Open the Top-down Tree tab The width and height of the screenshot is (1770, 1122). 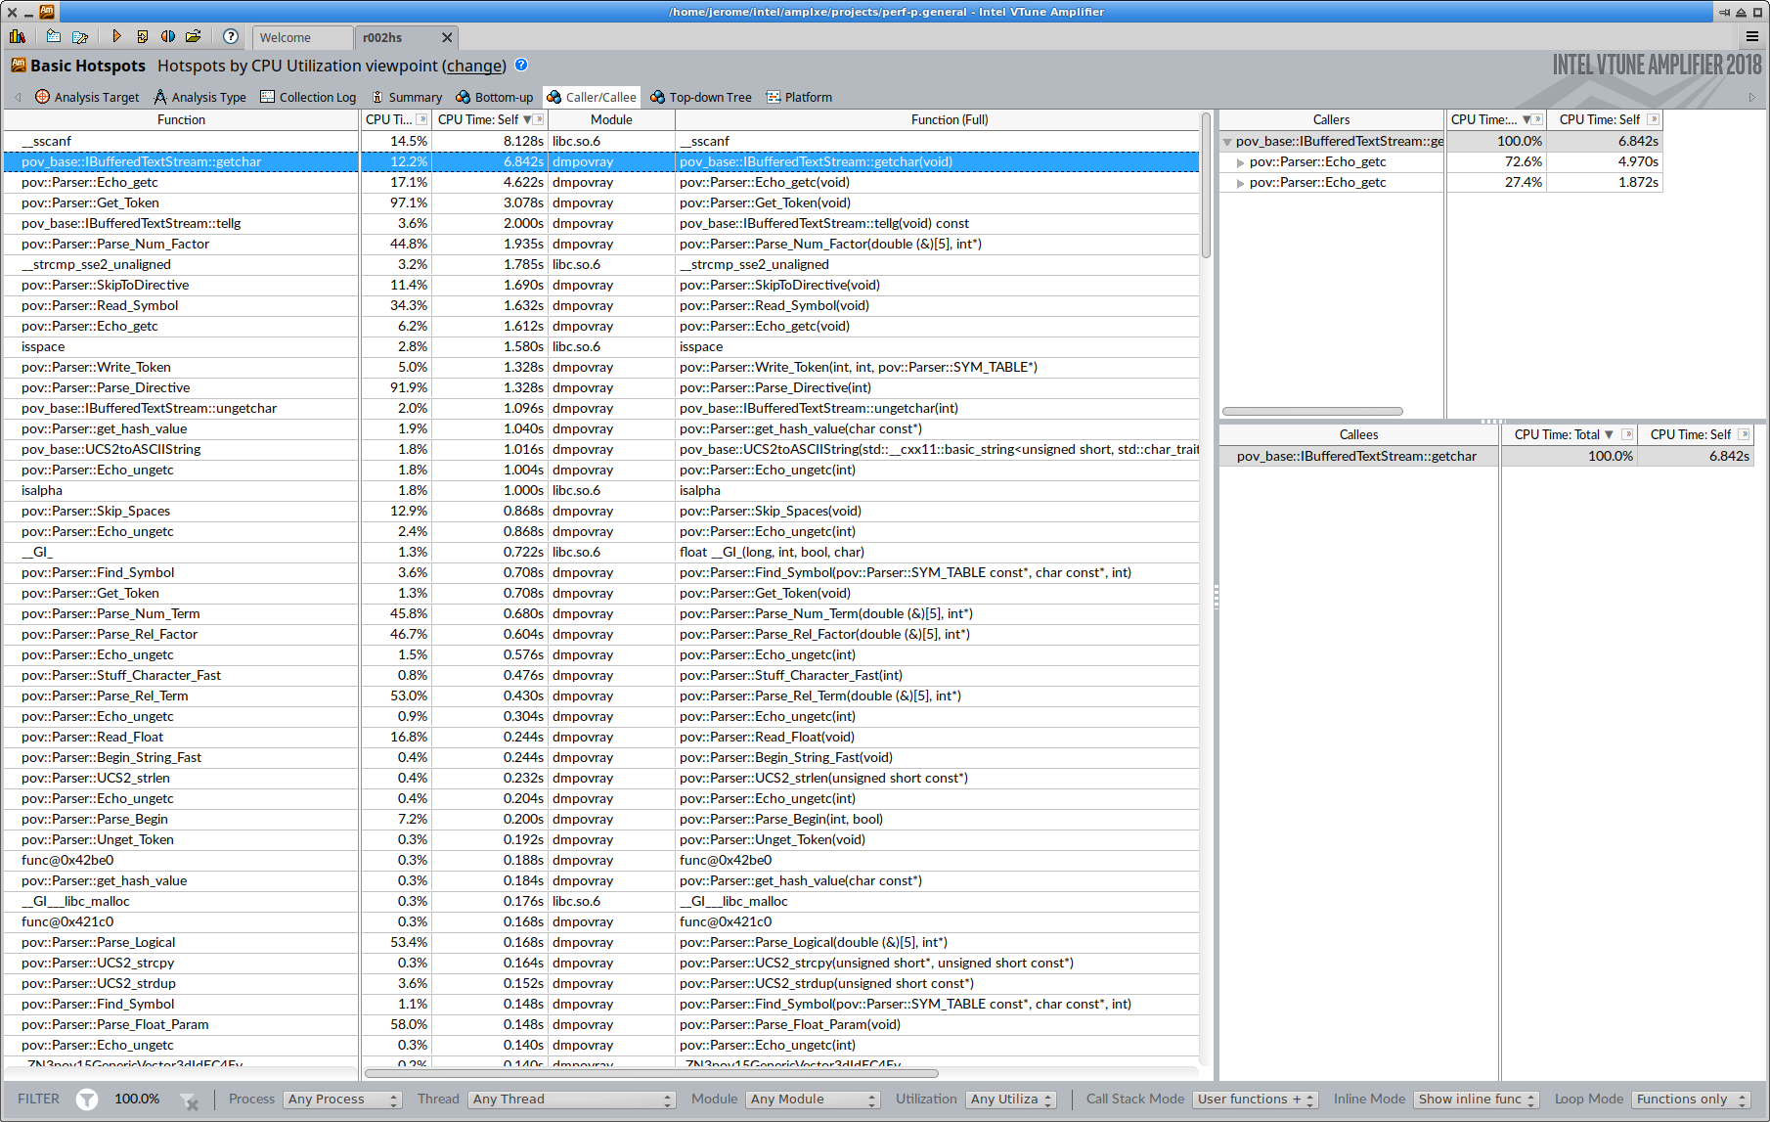701,97
